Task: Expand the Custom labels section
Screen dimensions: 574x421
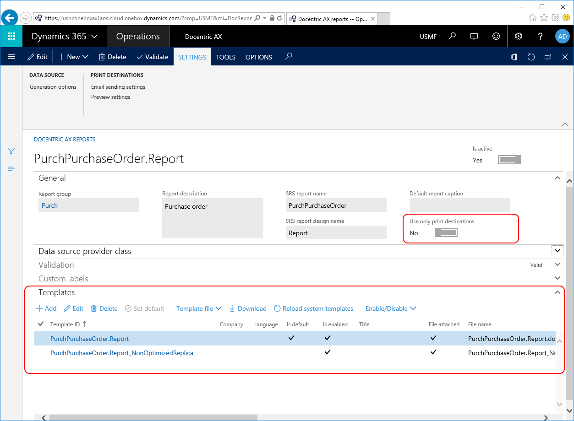Action: 558,278
